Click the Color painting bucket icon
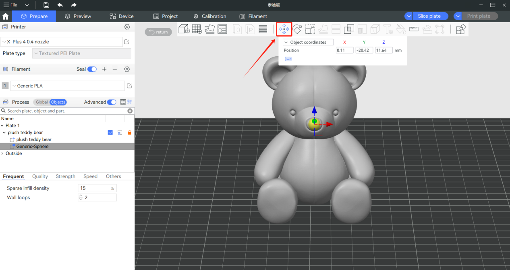 [401, 29]
